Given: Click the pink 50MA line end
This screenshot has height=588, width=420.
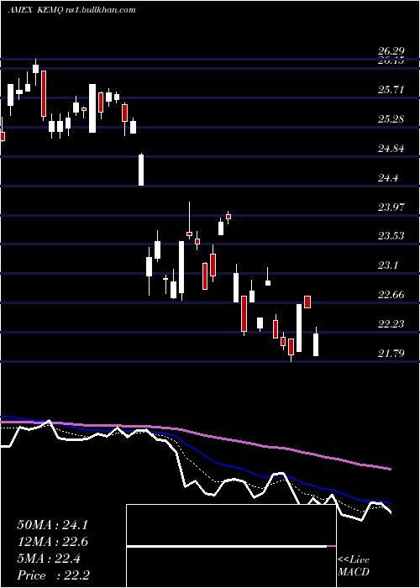Looking at the screenshot, I should point(389,469).
